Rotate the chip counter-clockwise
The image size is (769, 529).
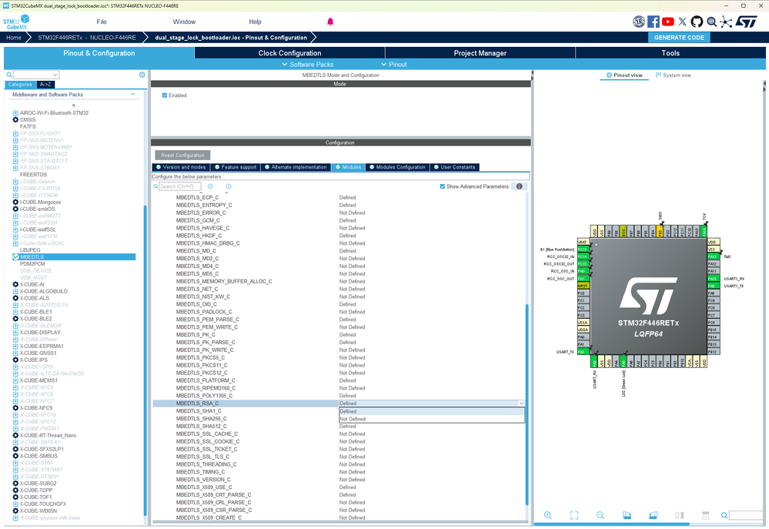[x=653, y=515]
